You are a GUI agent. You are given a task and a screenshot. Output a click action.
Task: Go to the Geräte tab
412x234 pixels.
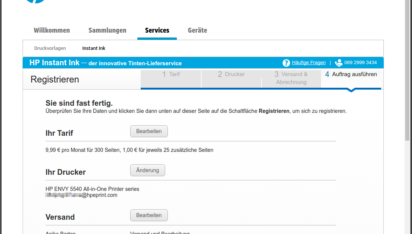point(197,30)
